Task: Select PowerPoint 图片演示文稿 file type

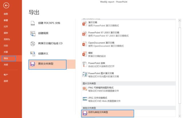Action: pos(128,75)
